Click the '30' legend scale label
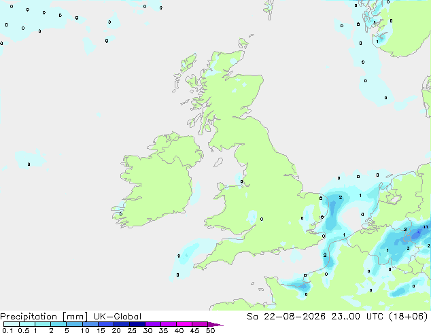This screenshot has height=333, width=431. click(x=148, y=330)
